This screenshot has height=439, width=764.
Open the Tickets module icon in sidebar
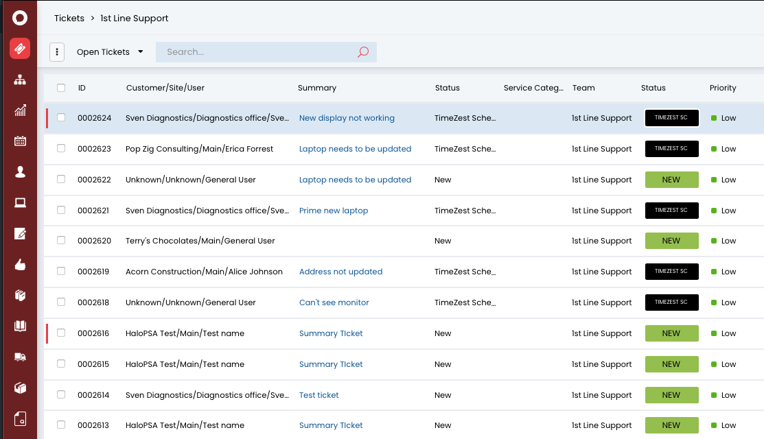tap(19, 49)
